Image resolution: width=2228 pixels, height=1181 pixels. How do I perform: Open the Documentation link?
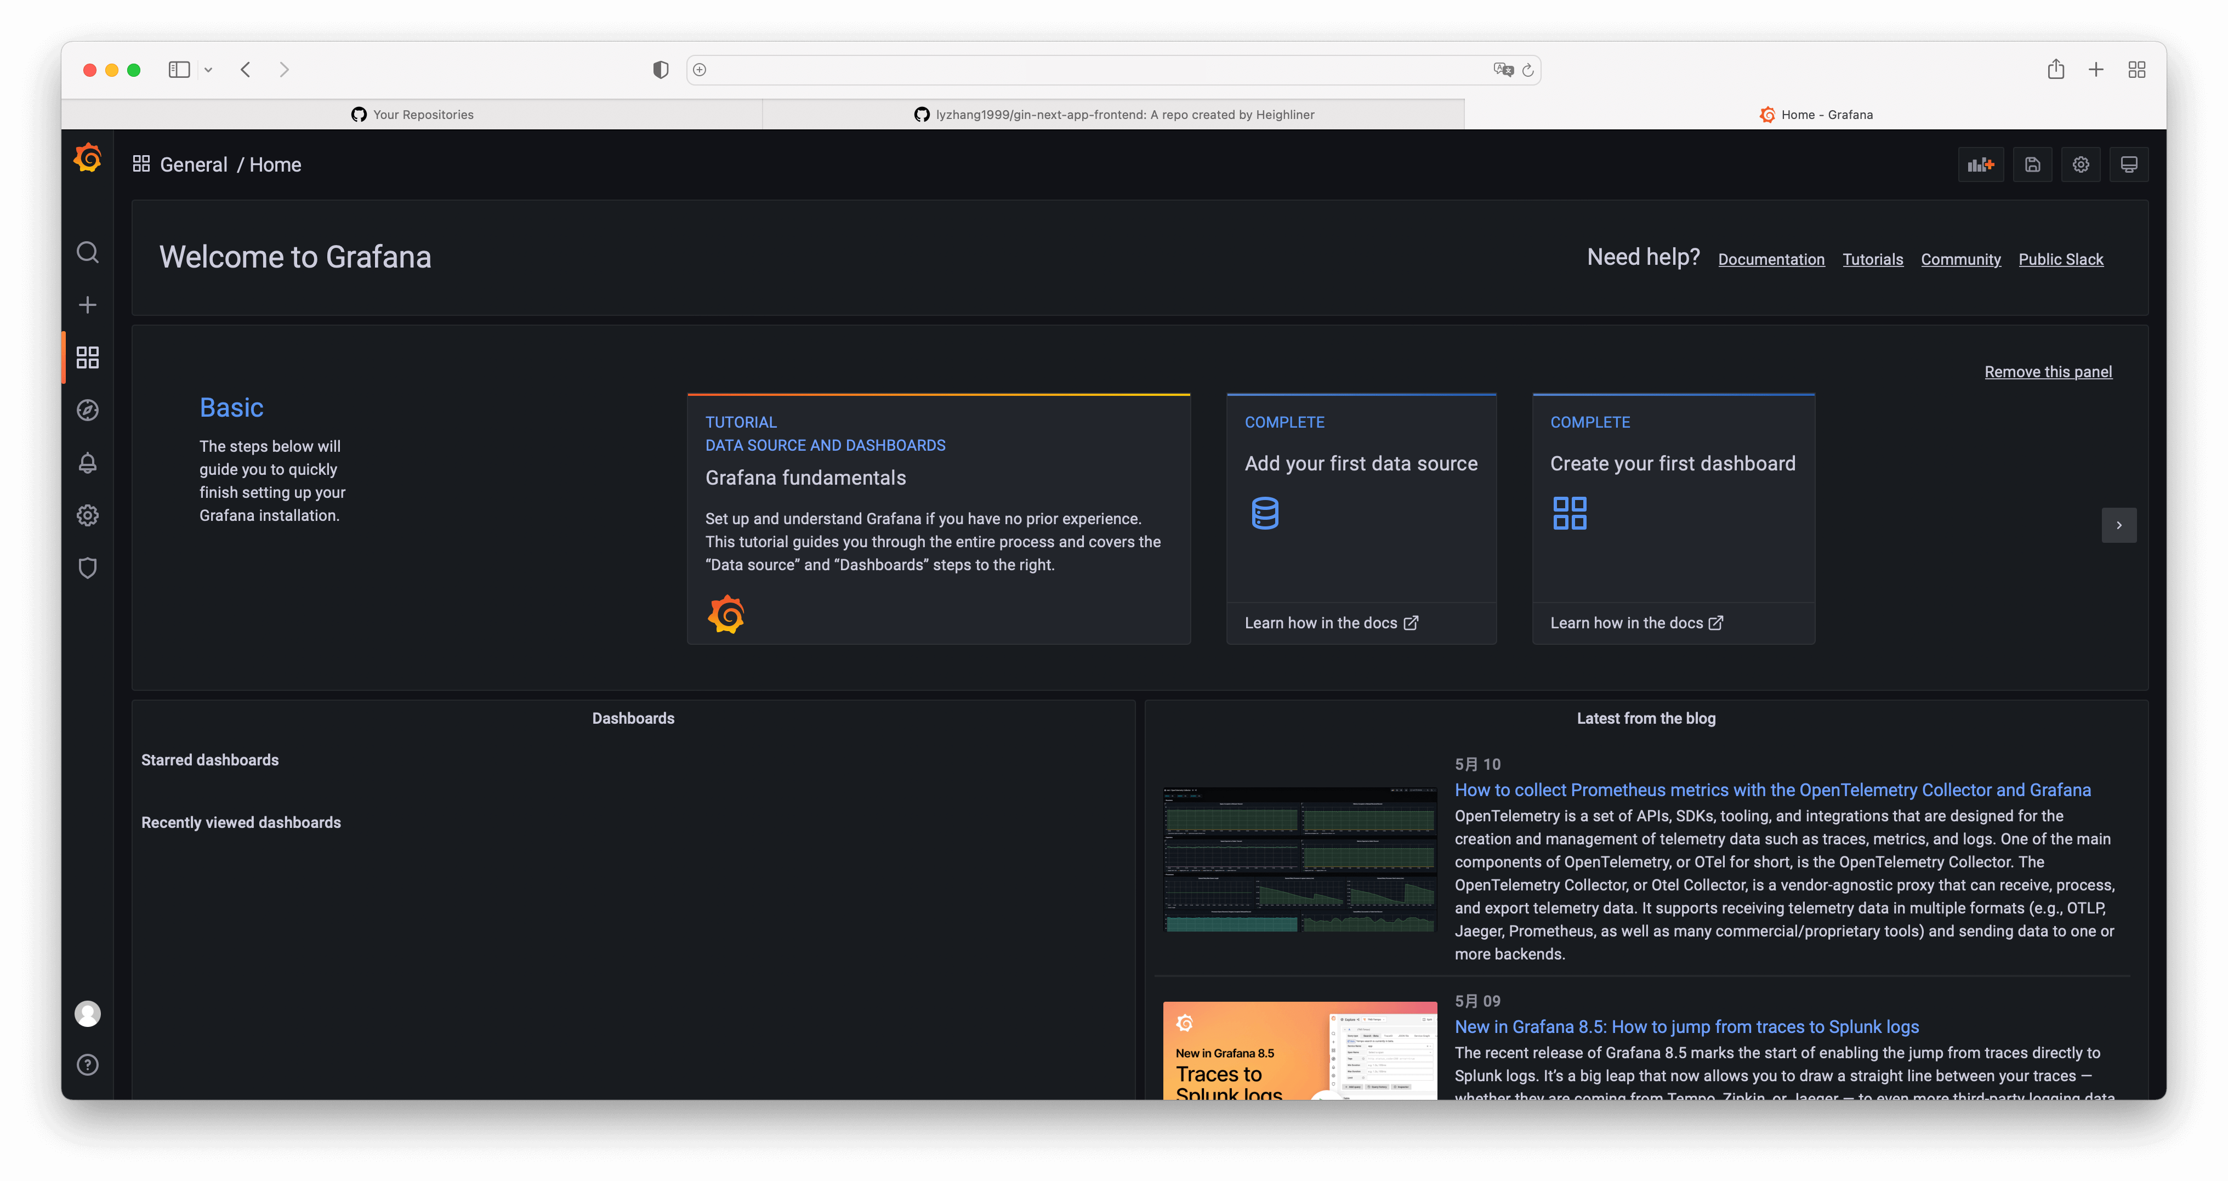pos(1771,259)
